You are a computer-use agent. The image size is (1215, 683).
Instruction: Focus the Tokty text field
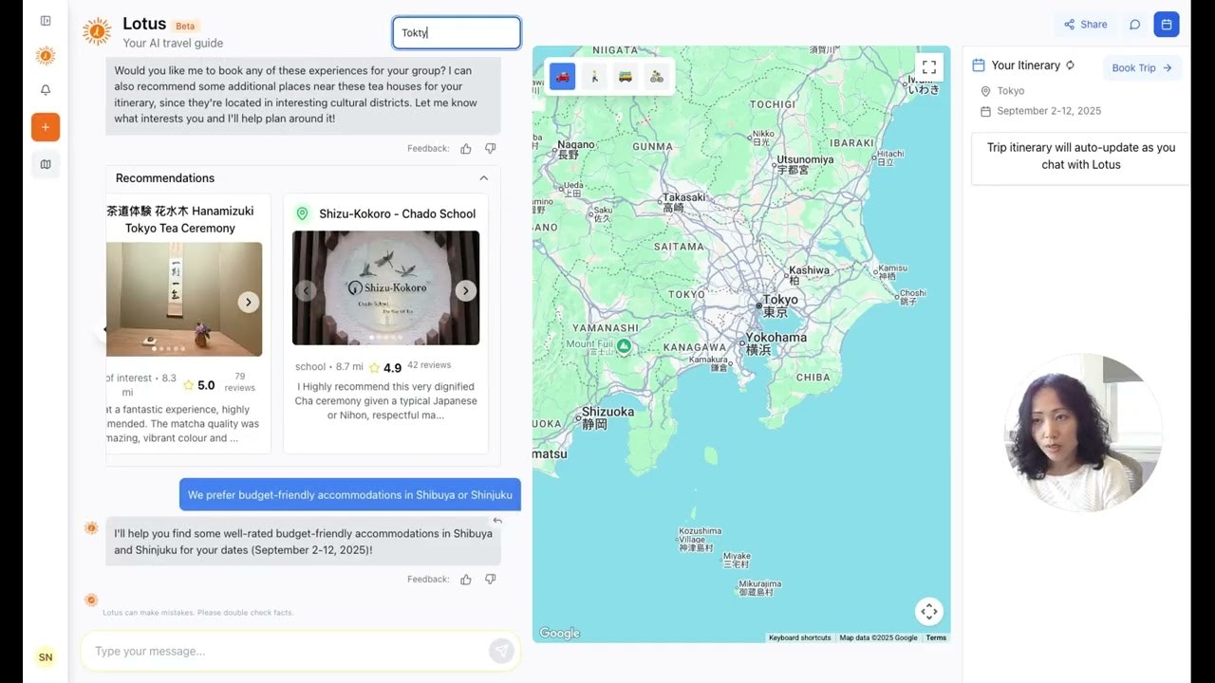(x=457, y=33)
